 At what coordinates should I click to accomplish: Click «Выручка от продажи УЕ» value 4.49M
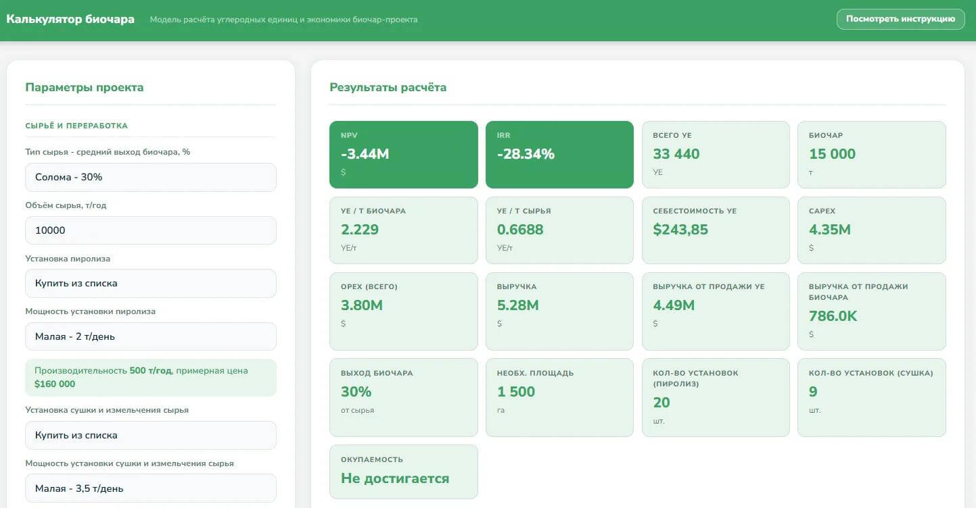click(674, 305)
